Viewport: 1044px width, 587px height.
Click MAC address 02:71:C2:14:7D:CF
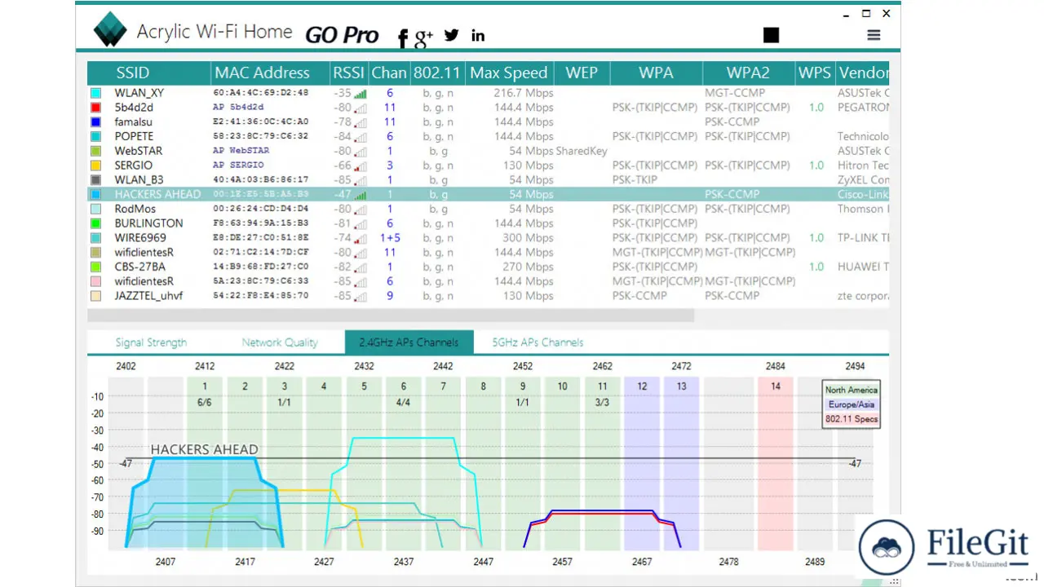tap(261, 253)
